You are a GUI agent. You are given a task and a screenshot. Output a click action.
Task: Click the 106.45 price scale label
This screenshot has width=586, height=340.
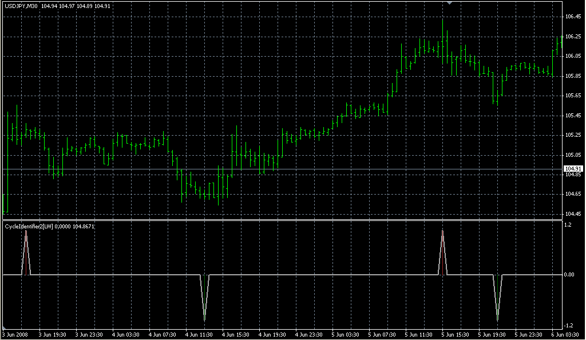coord(573,17)
